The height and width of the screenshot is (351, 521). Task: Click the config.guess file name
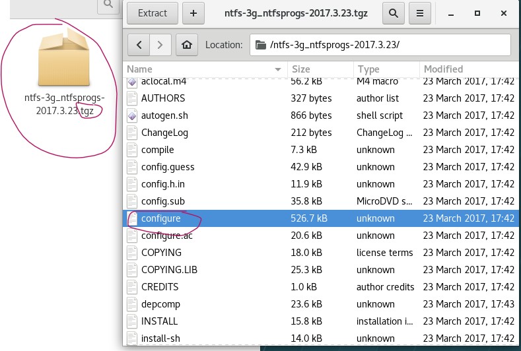[168, 167]
